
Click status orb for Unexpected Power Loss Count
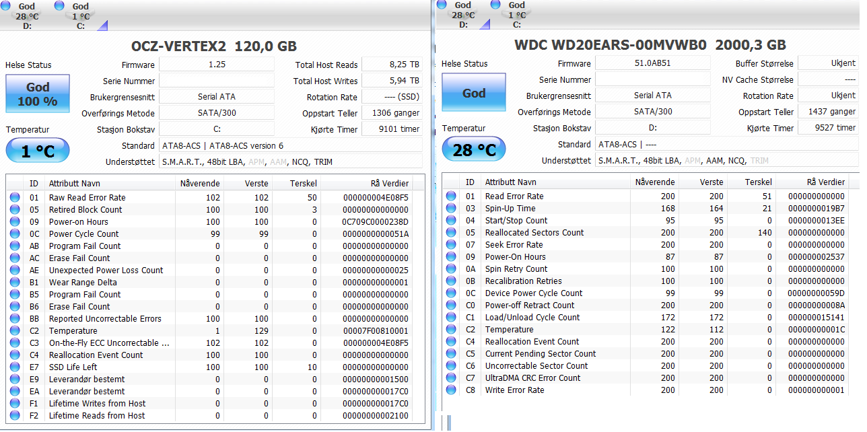15,271
